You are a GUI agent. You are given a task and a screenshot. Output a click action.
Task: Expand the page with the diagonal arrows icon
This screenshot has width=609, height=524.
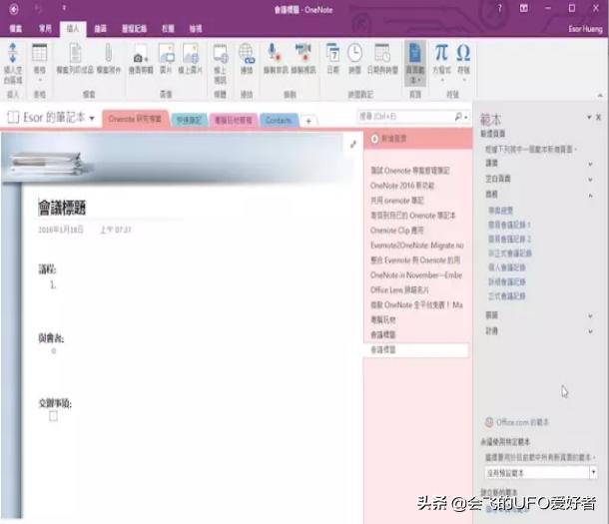[353, 144]
